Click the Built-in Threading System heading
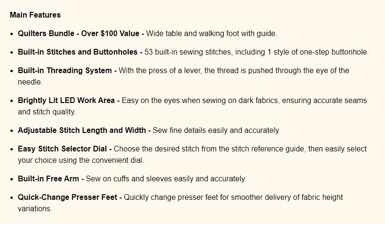Screen dimensions: 385x225 [x=65, y=71]
